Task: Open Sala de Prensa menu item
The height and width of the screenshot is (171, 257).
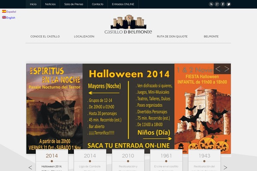Action: point(74,4)
